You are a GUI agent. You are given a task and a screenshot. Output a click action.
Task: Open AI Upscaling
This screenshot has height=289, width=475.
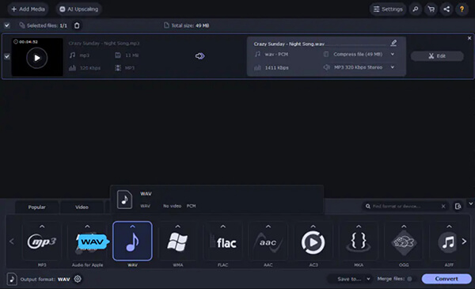click(79, 9)
